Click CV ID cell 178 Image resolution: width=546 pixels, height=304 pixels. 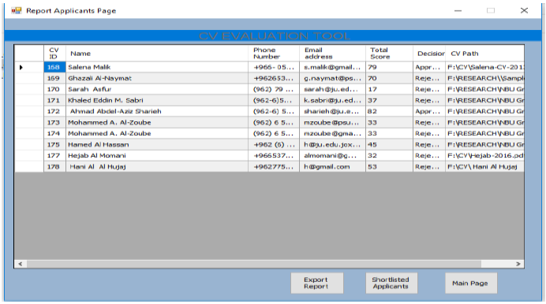click(54, 167)
